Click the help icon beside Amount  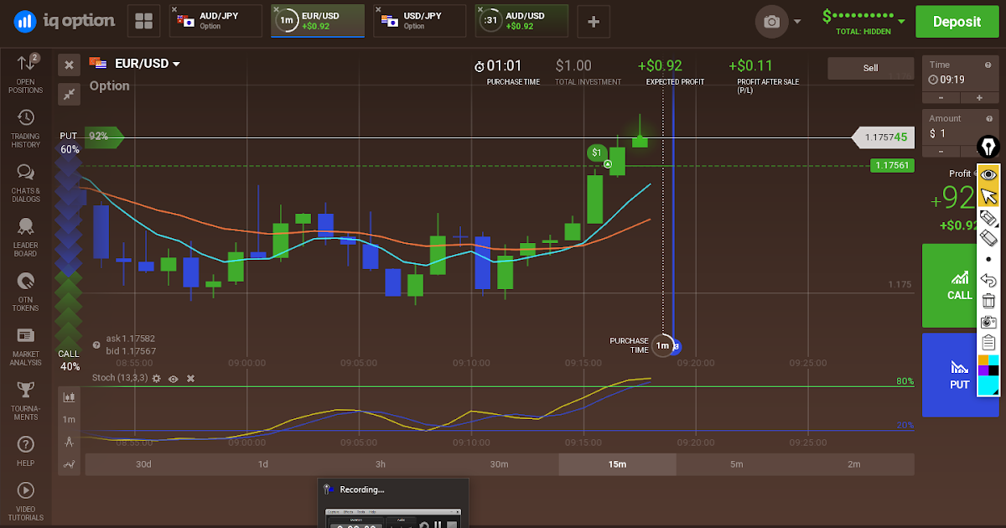[988, 118]
